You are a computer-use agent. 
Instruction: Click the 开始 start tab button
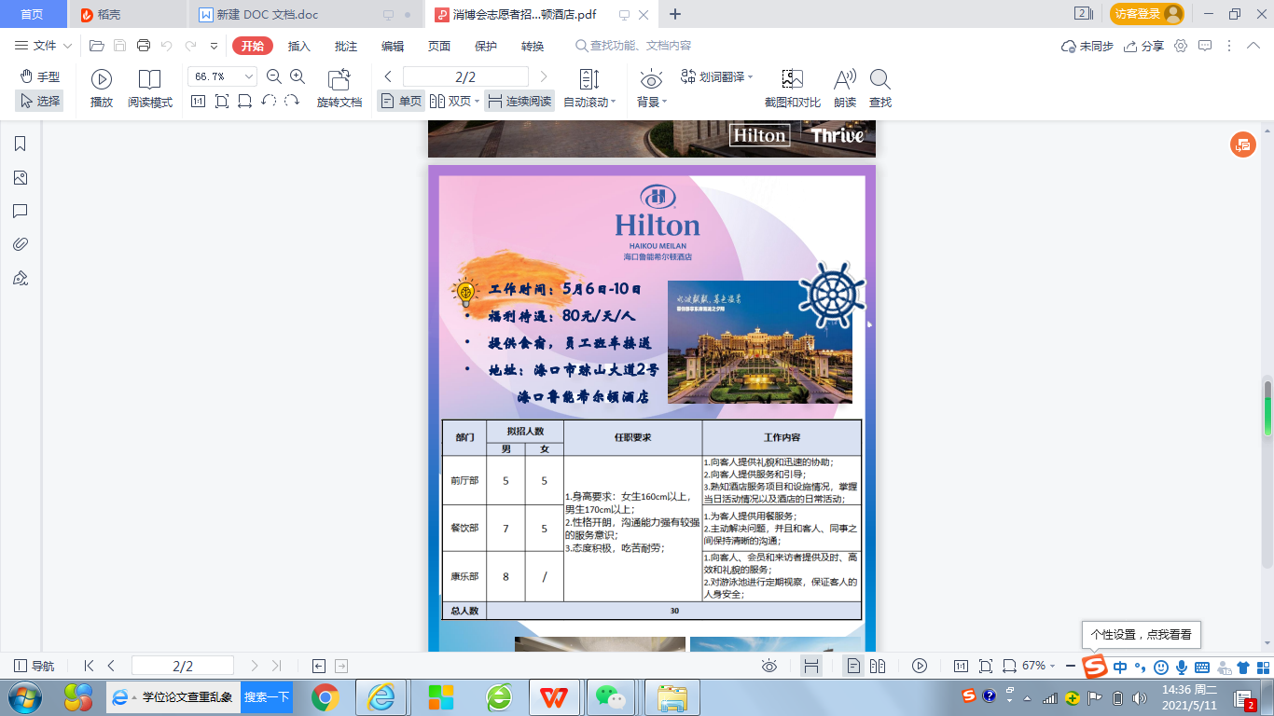tap(253, 47)
